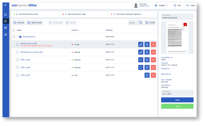The height and width of the screenshot is (126, 205).
Task: Click download icon for Offer 1.pdf
Action: 141,60
